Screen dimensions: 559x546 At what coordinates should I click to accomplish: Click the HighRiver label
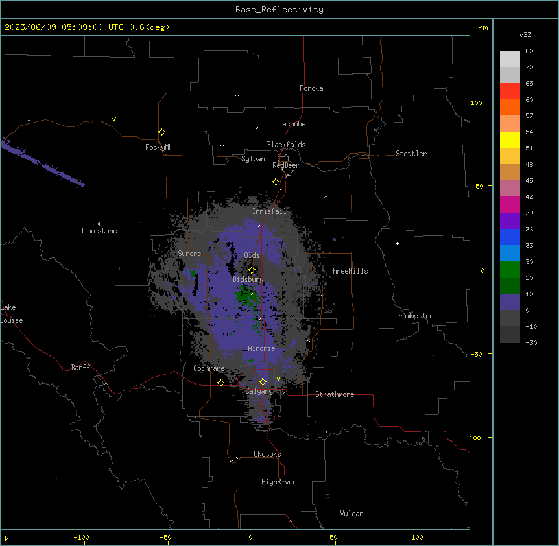click(279, 482)
